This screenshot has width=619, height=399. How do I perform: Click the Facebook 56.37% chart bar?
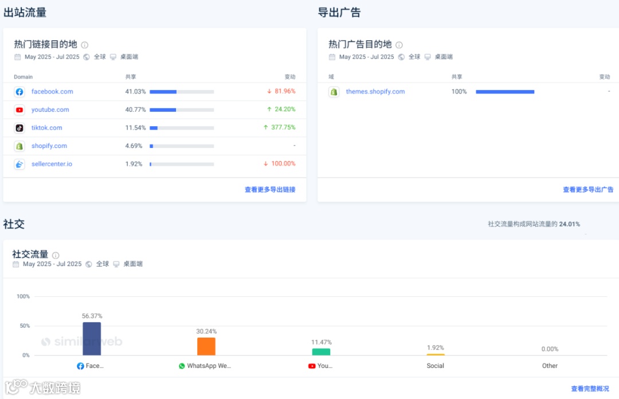coord(92,339)
